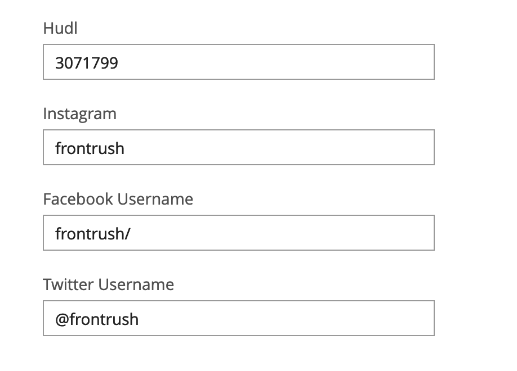
Task: Click the Twitter Username text field
Action: [x=239, y=318]
